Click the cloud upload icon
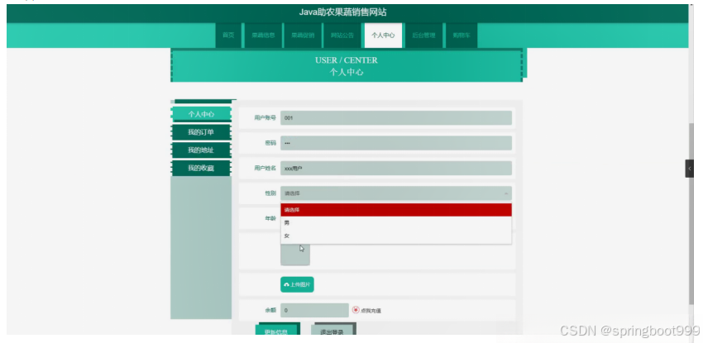The height and width of the screenshot is (343, 703). (x=286, y=285)
